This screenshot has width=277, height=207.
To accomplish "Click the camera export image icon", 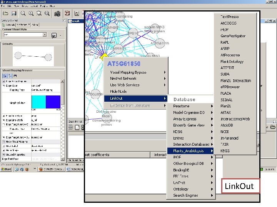I will coord(57,13).
